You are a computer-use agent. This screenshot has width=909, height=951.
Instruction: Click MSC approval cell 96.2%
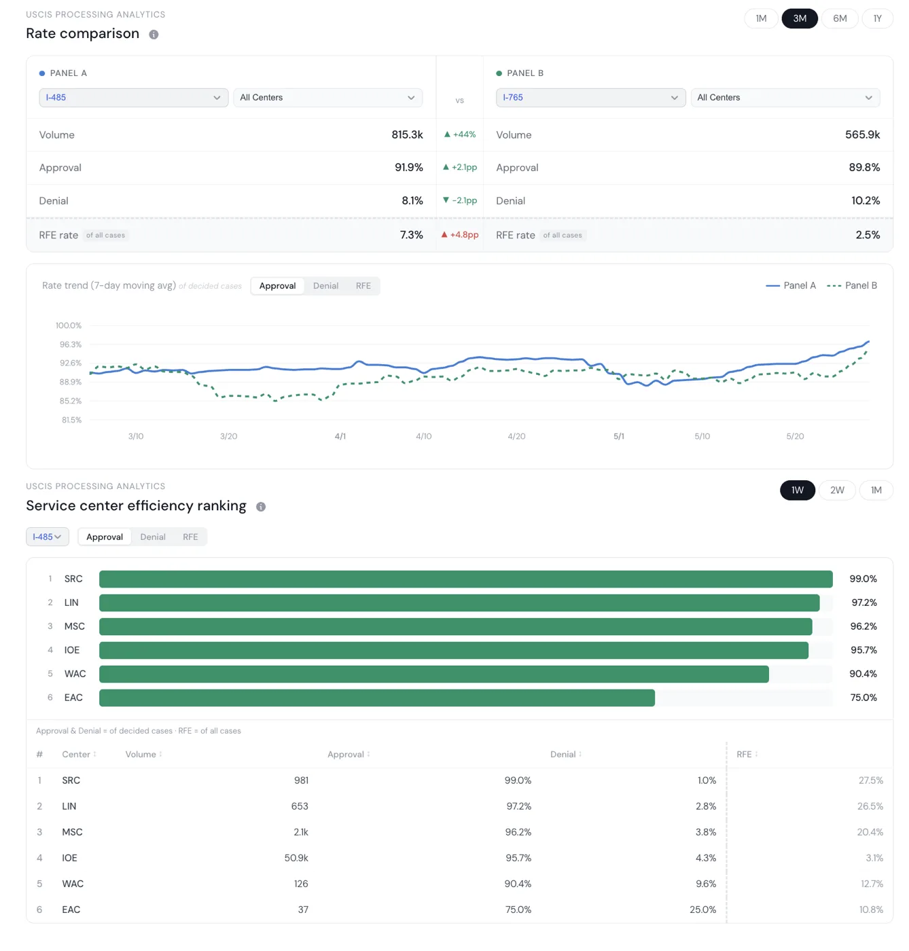click(x=518, y=832)
